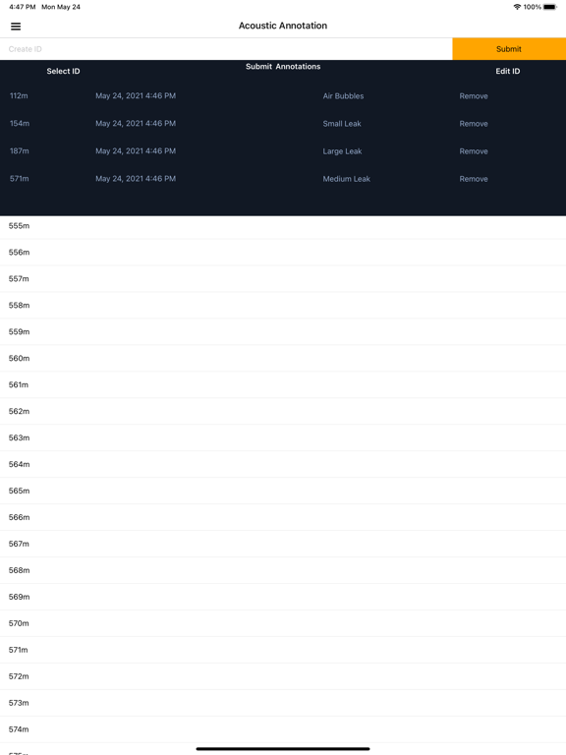Click the 568m row

tap(283, 570)
